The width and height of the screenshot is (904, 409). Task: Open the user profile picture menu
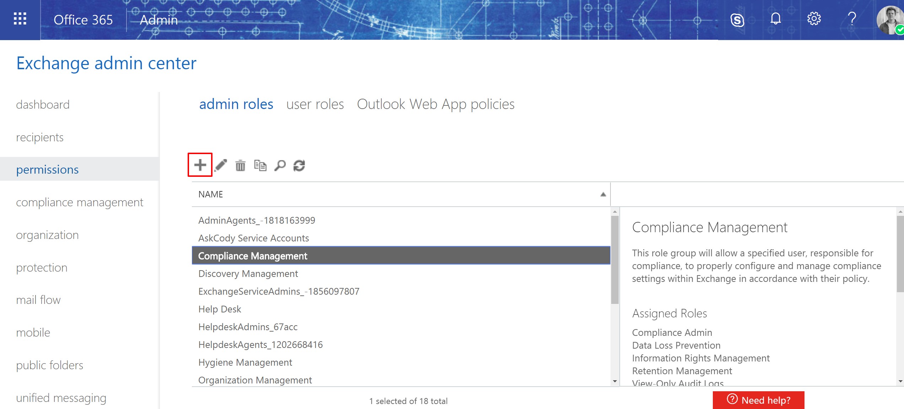tap(890, 20)
